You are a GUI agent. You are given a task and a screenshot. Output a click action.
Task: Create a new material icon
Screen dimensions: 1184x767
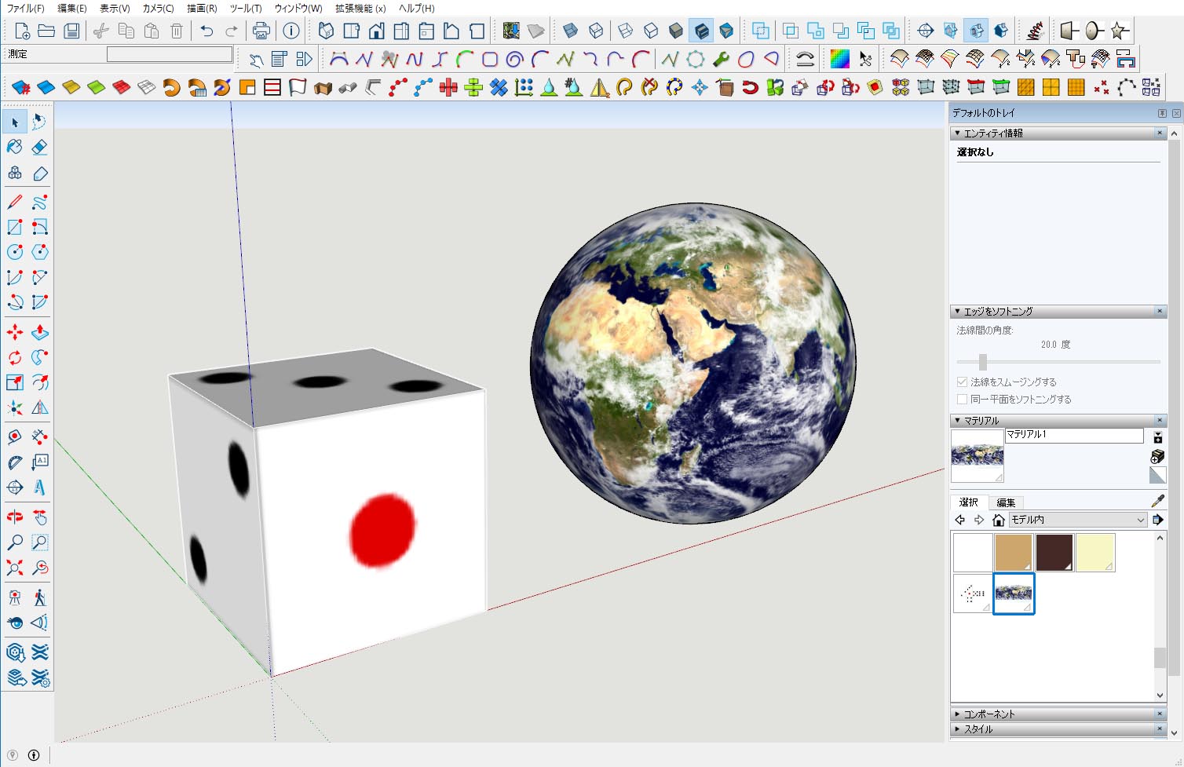[x=1157, y=456]
